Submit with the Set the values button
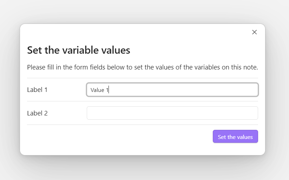The image size is (289, 180). pos(235,136)
